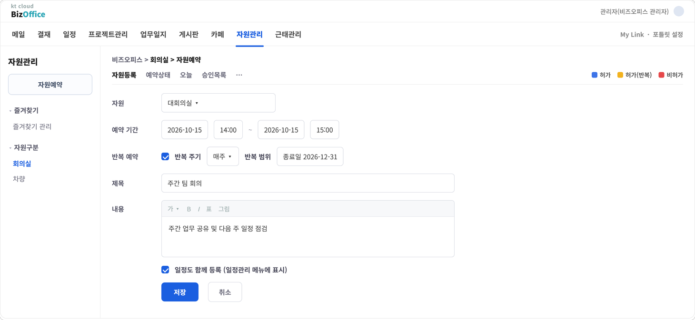Click the 저장 button

click(x=180, y=292)
